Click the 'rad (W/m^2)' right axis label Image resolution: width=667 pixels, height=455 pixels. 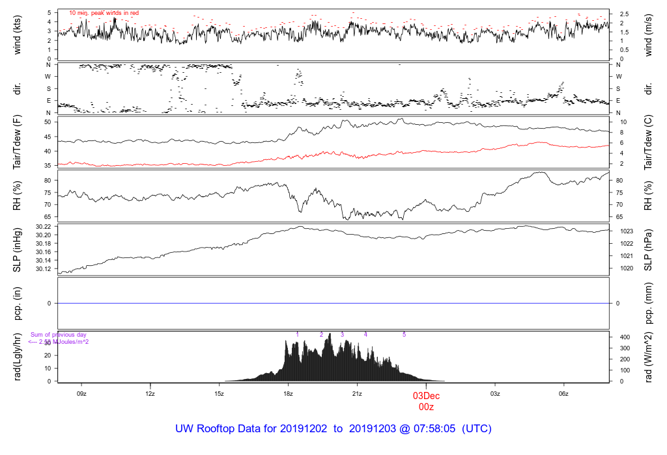coord(648,357)
